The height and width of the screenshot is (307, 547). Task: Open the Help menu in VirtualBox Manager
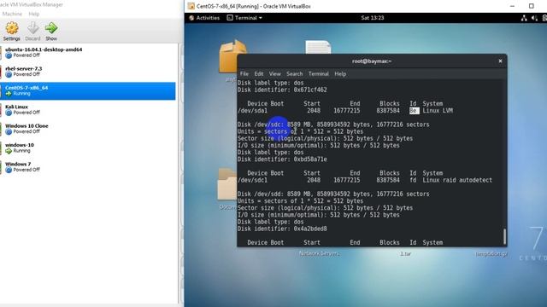click(34, 14)
